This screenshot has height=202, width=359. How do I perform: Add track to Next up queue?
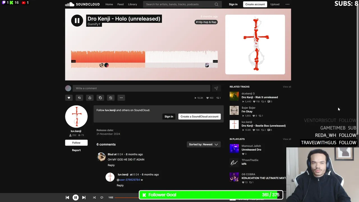click(x=111, y=98)
